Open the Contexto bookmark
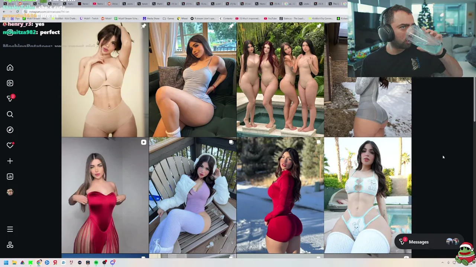 click(x=226, y=19)
